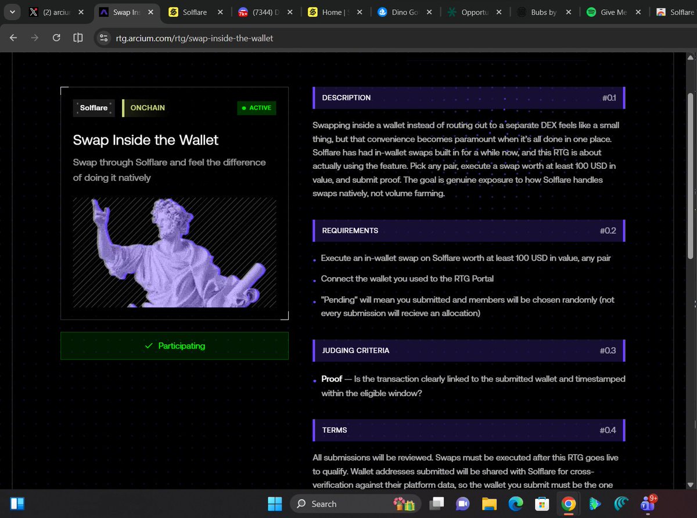This screenshot has width=697, height=518.
Task: Open the tab search dropdown arrow
Action: pyautogui.click(x=12, y=12)
